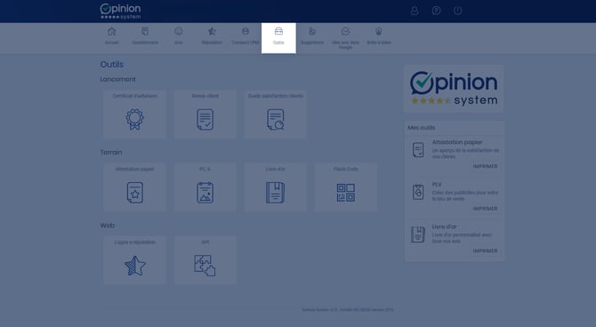Click the power logout icon
Viewport: 596px width, 327px height.
tap(457, 11)
